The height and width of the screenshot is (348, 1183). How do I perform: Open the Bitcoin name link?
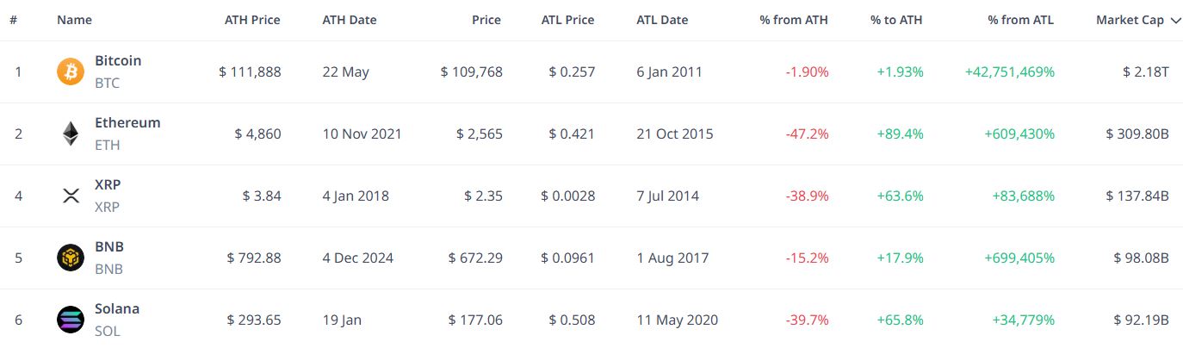(118, 61)
